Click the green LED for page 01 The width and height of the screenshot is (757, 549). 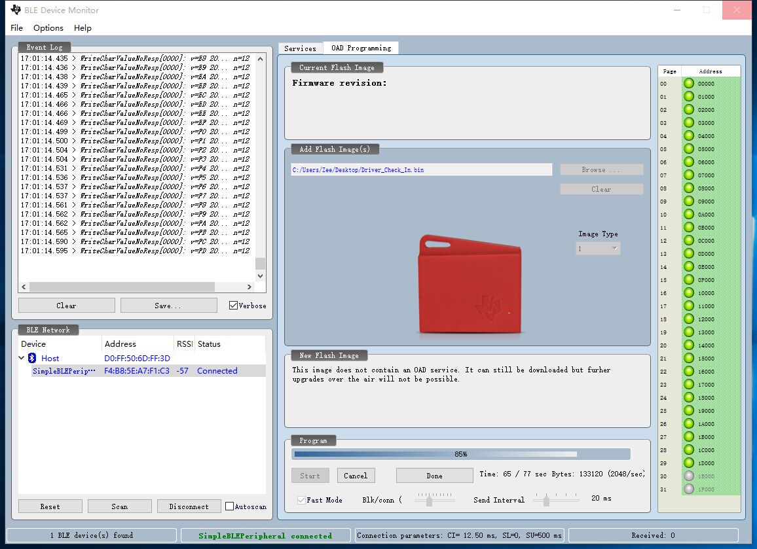click(x=689, y=96)
